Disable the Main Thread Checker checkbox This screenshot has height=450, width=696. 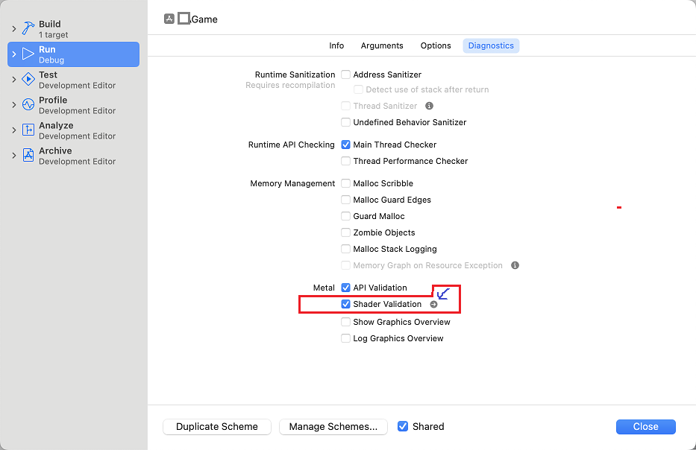pyautogui.click(x=346, y=145)
